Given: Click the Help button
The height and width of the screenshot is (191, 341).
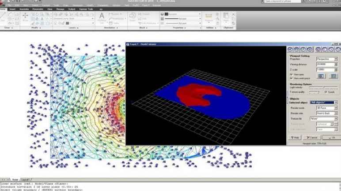Looking at the screenshot, I should pos(295,137).
